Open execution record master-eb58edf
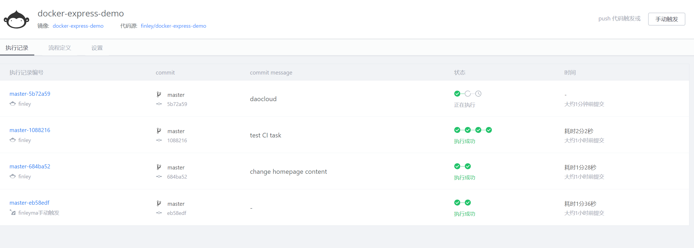The width and height of the screenshot is (694, 248). coord(29,203)
